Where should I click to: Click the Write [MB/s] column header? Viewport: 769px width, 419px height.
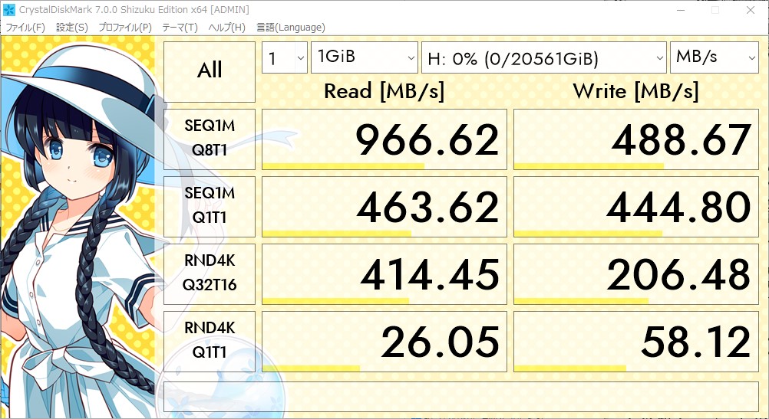pyautogui.click(x=635, y=91)
